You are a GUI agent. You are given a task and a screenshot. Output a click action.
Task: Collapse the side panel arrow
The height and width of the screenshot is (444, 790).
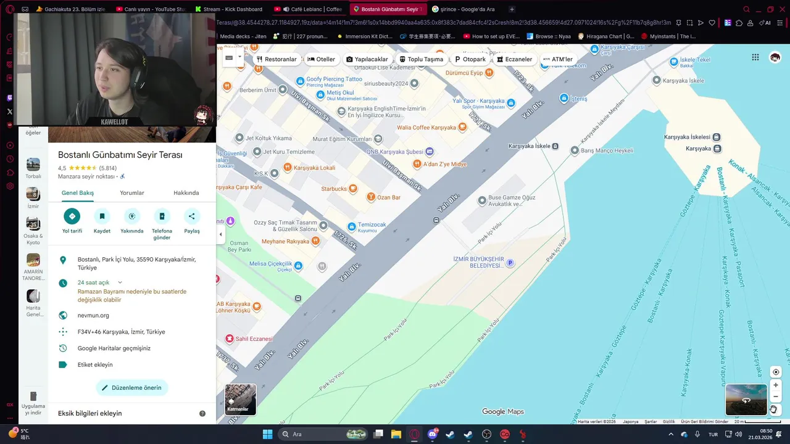[220, 234]
